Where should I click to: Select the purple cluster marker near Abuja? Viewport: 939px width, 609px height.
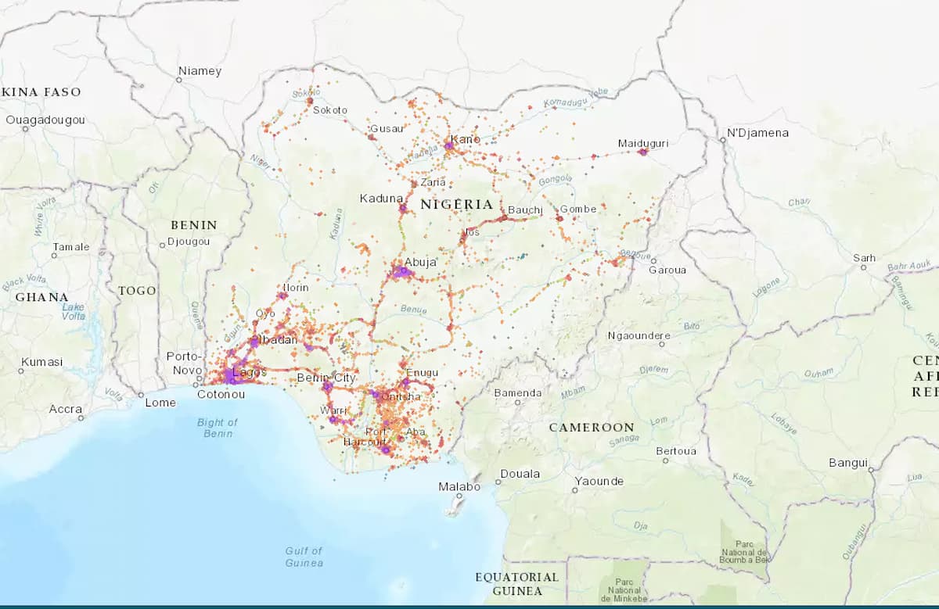pyautogui.click(x=404, y=271)
